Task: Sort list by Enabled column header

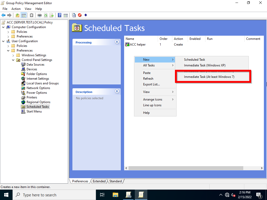Action: [x=197, y=39]
